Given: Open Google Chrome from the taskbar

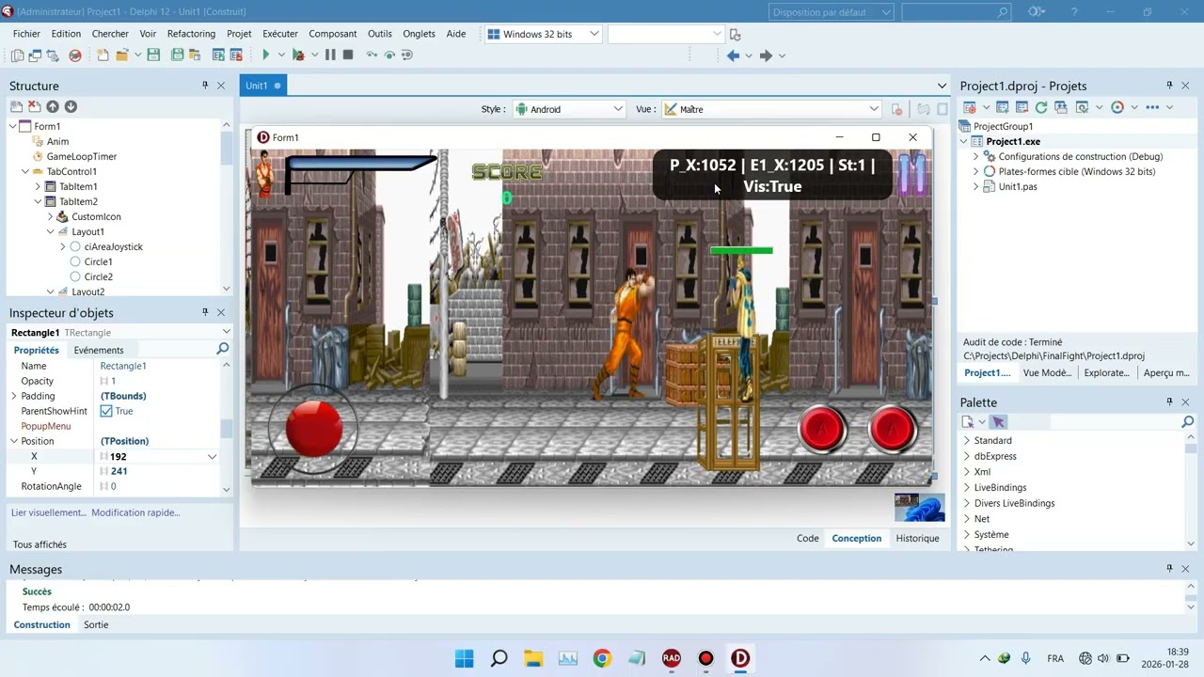Looking at the screenshot, I should (602, 658).
